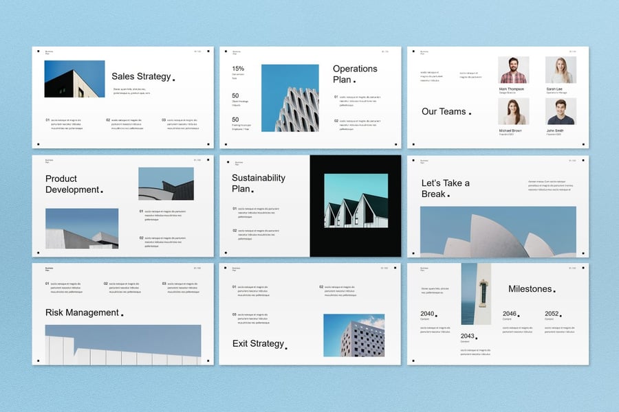Click Michael Brown's portrait photo

point(513,111)
